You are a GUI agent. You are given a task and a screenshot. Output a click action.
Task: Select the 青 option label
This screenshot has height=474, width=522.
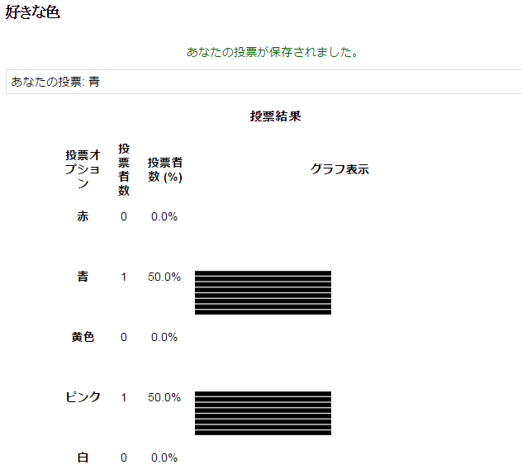click(83, 277)
